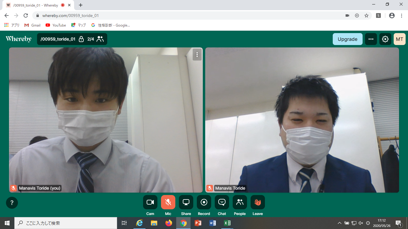Open the help question mark button
Screen dimensions: 408x229
coord(12,203)
